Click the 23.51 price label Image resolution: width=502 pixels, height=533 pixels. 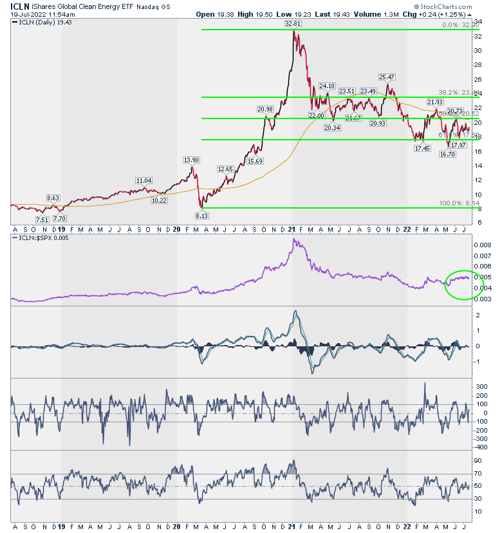pyautogui.click(x=347, y=91)
